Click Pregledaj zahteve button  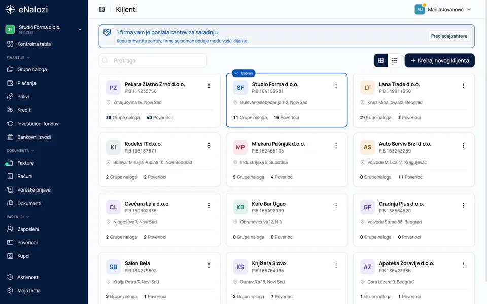pos(449,36)
